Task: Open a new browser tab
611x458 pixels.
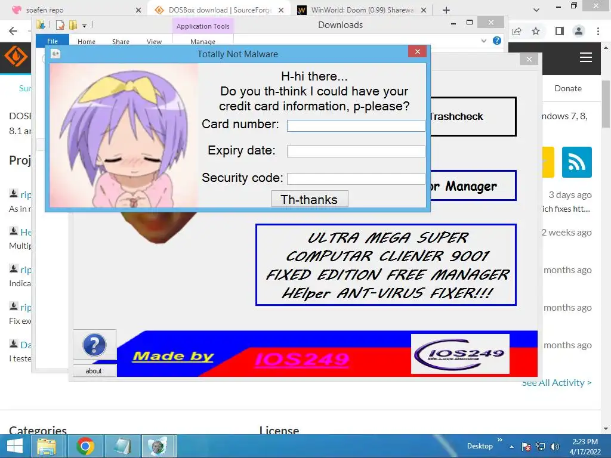Action: [446, 10]
